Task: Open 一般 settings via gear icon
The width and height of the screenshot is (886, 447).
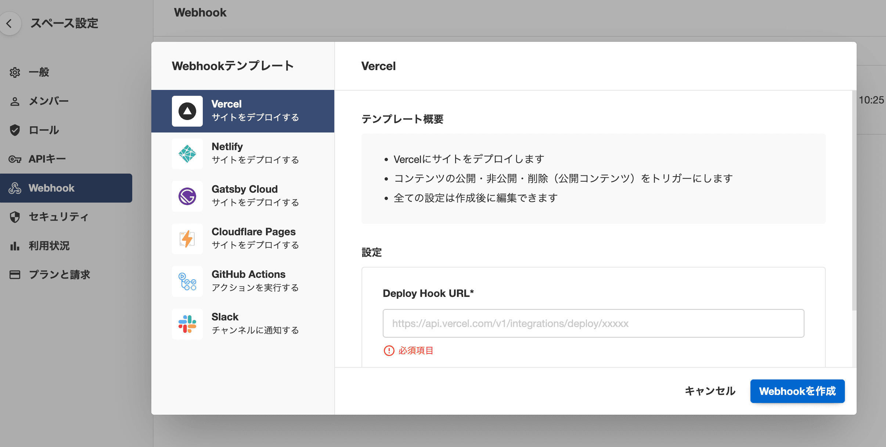Action: click(x=15, y=72)
